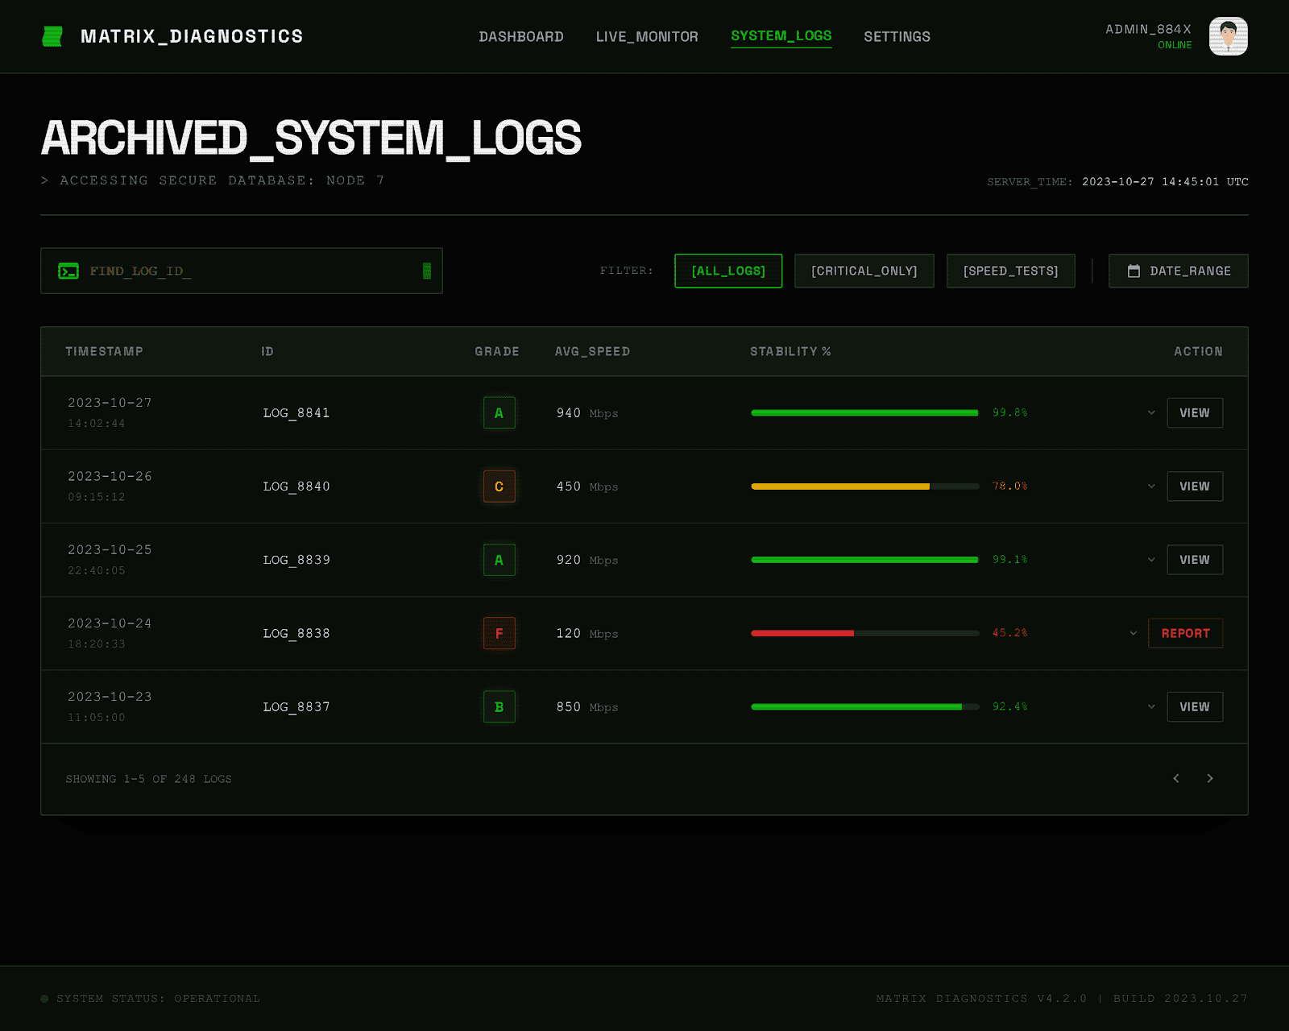Focus the FIND_LOG_ID search field

coord(242,271)
